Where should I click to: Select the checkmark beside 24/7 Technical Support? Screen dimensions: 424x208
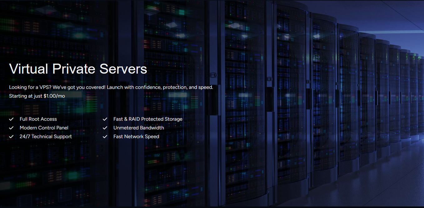coord(11,137)
